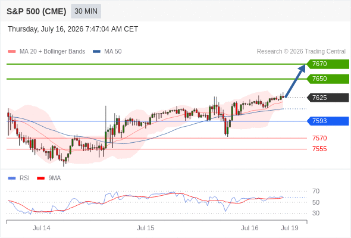This screenshot has height=238, width=351.
Task: Select the 7670 resistance price tag
Action: coord(328,64)
